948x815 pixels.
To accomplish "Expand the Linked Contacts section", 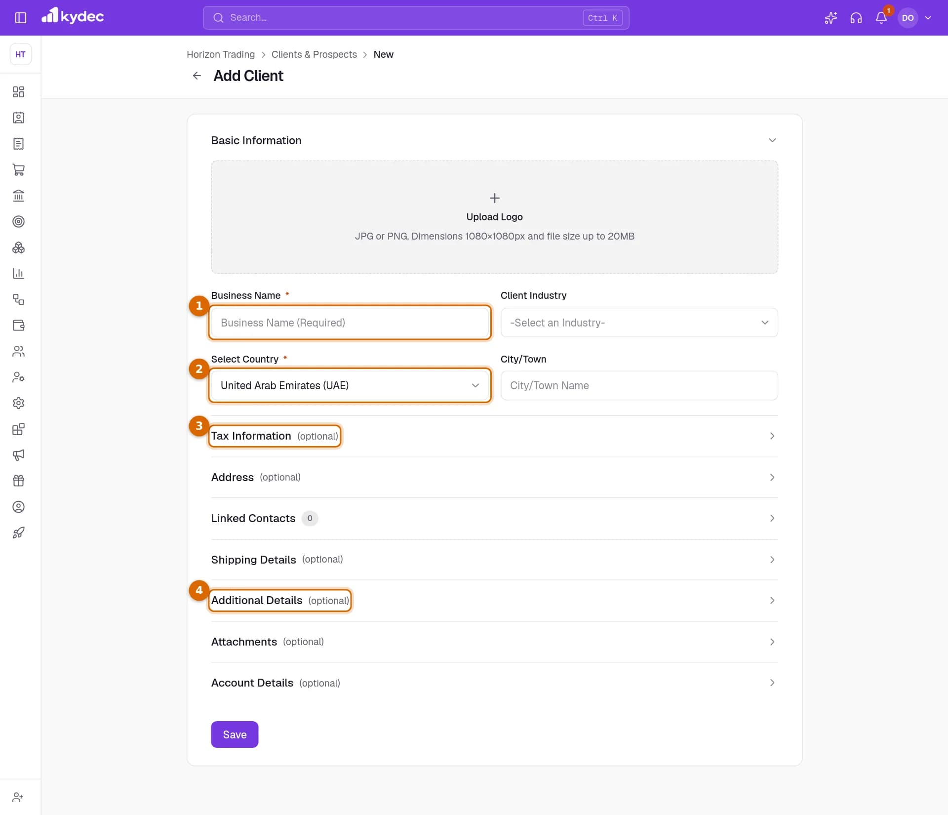I will tap(494, 518).
